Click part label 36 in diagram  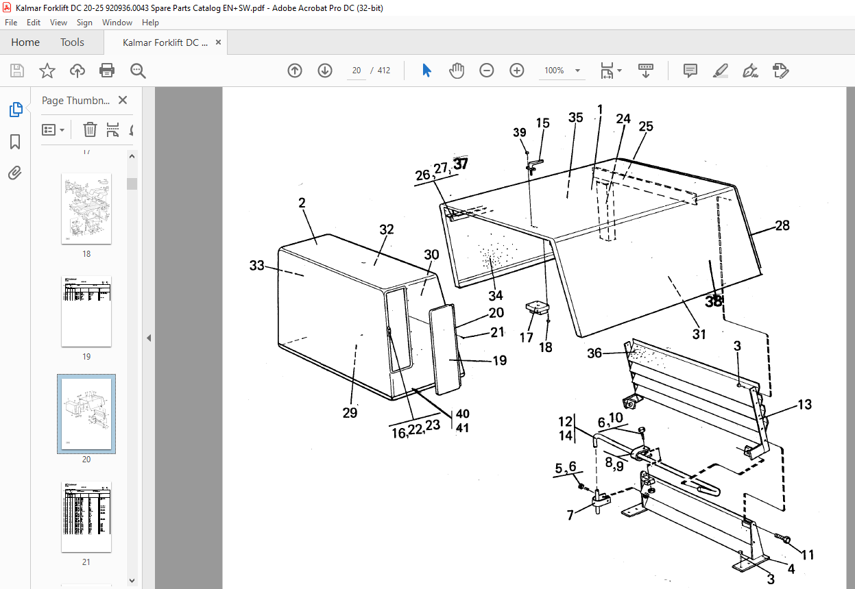point(595,353)
